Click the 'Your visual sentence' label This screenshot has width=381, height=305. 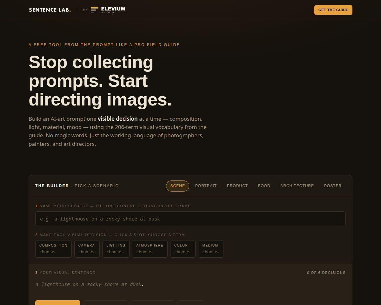65,273
